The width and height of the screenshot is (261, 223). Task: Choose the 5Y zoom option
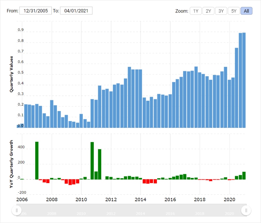234,11
